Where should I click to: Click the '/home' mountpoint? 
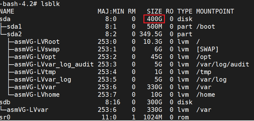point(206,95)
